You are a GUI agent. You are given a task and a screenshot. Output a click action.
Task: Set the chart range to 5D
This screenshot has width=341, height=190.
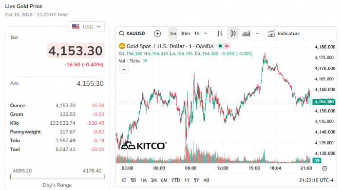[133, 180]
